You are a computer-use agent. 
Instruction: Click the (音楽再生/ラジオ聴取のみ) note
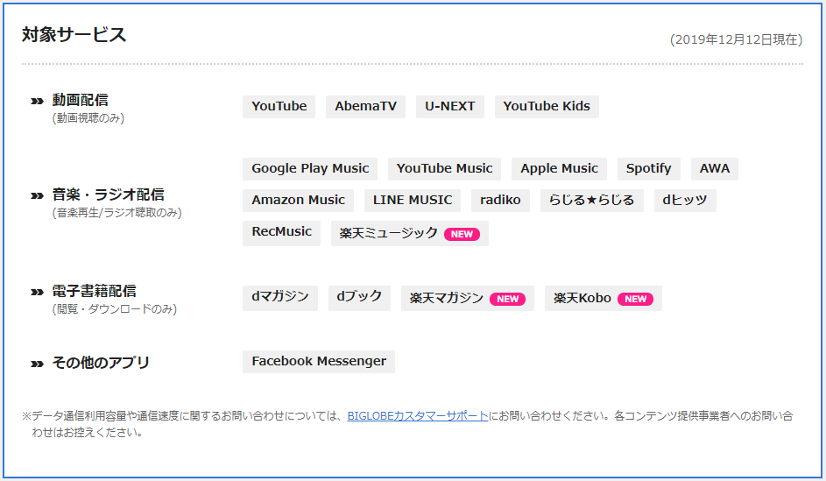tap(117, 213)
